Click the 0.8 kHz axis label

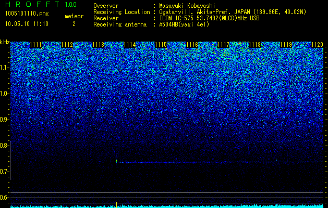pos(4,146)
